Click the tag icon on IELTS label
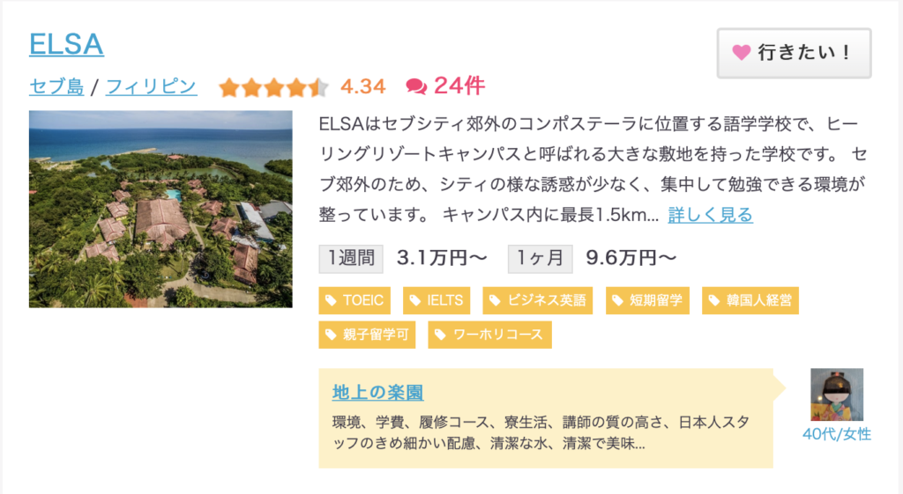Image resolution: width=903 pixels, height=494 pixels. pos(414,301)
